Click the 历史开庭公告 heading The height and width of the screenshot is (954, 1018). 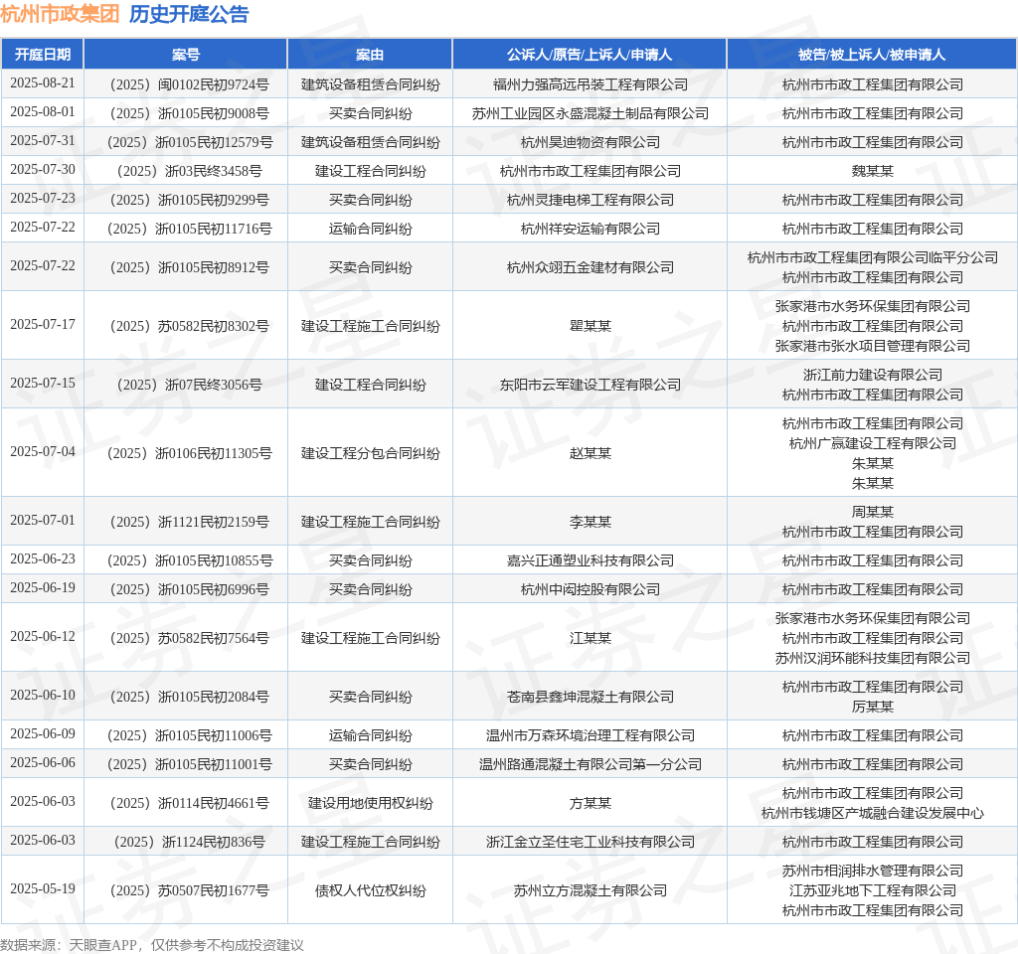pyautogui.click(x=189, y=14)
